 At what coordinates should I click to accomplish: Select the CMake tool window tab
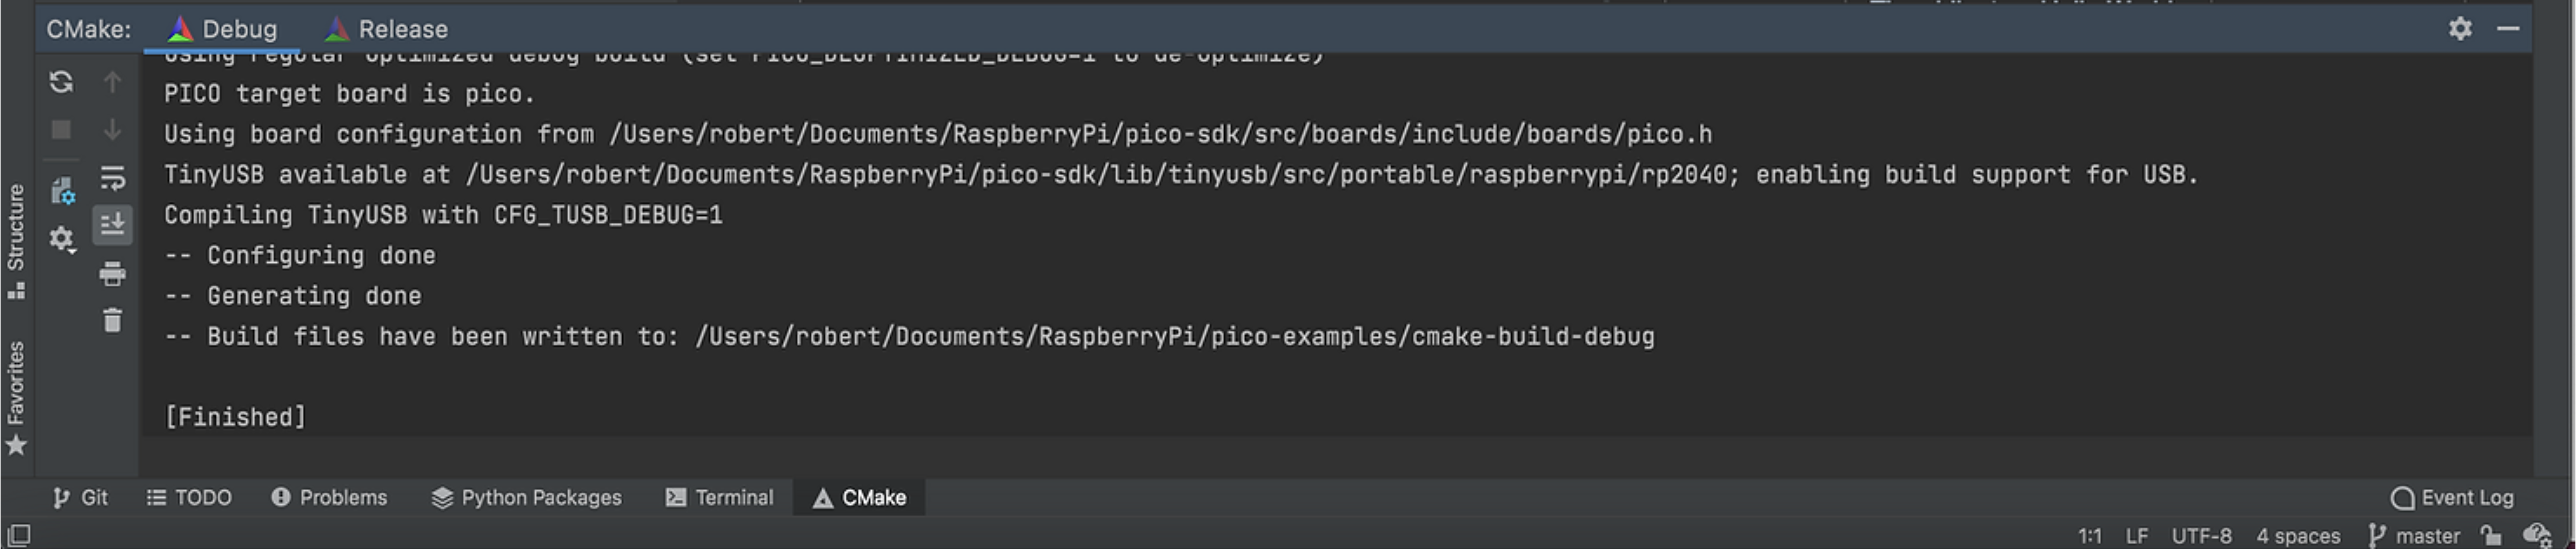[860, 497]
